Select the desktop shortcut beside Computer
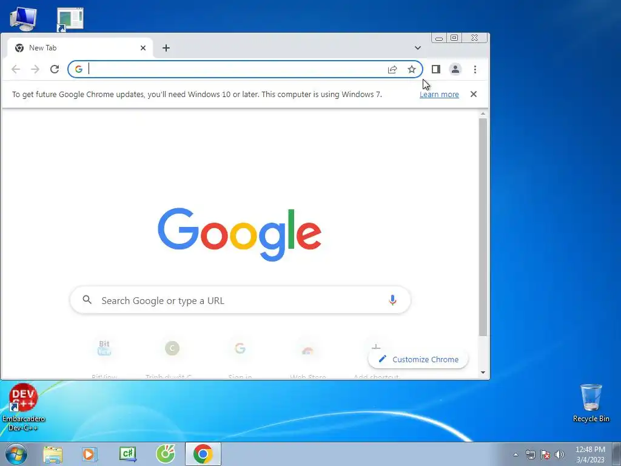621x466 pixels. (70, 19)
